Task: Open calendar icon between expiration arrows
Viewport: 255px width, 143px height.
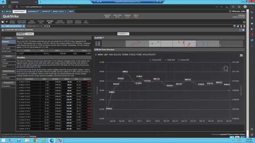Action: tap(47, 26)
